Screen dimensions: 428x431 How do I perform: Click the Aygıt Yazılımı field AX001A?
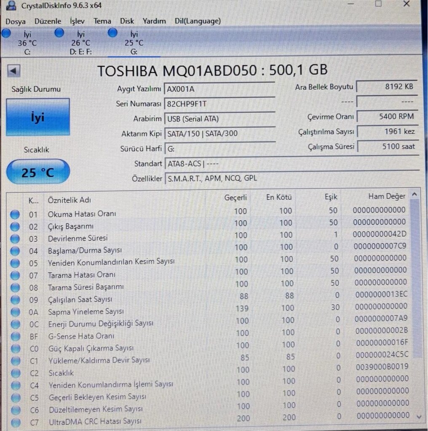pos(219,89)
